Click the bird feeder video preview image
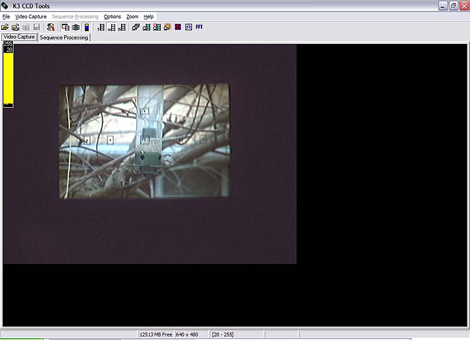The width and height of the screenshot is (470, 340). point(145,141)
